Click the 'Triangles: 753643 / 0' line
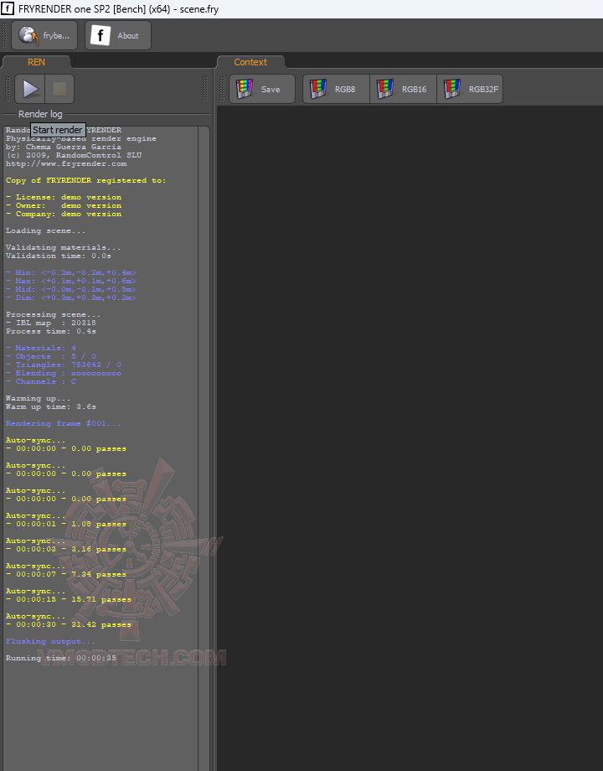The height and width of the screenshot is (771, 603). click(64, 365)
